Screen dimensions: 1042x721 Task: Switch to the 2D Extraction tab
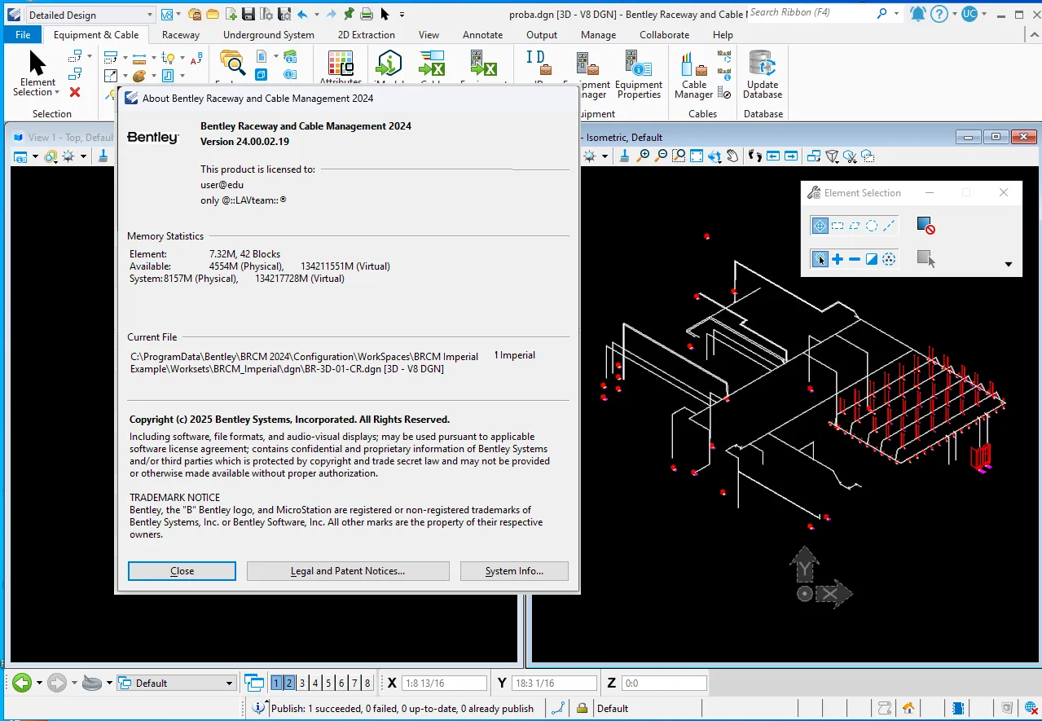[367, 35]
